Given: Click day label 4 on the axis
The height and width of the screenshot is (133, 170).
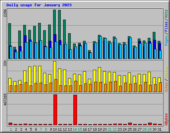Looking at the screenshot, I should pyautogui.click(x=26, y=129).
